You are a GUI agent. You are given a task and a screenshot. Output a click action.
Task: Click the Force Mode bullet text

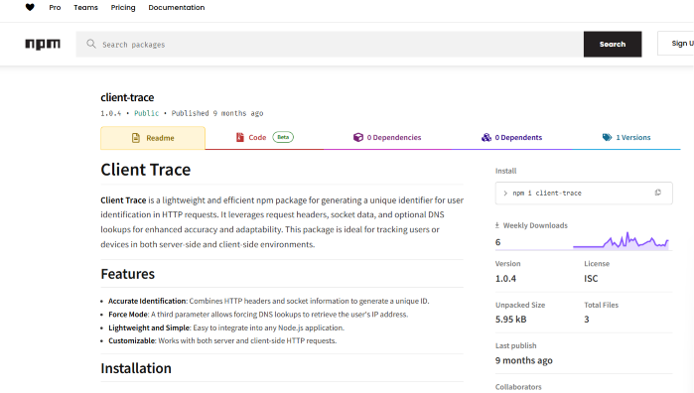click(x=258, y=315)
